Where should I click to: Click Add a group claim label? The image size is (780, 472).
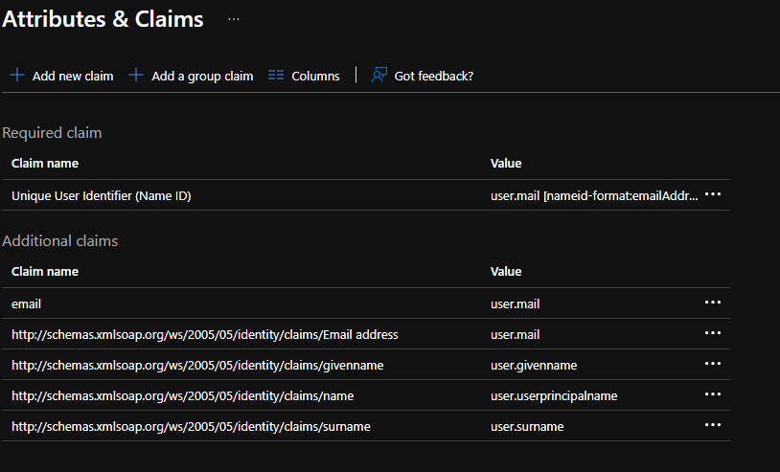click(x=202, y=76)
